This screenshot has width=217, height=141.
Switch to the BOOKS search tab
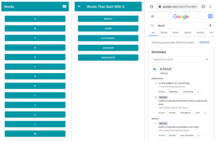pyautogui.click(x=164, y=33)
